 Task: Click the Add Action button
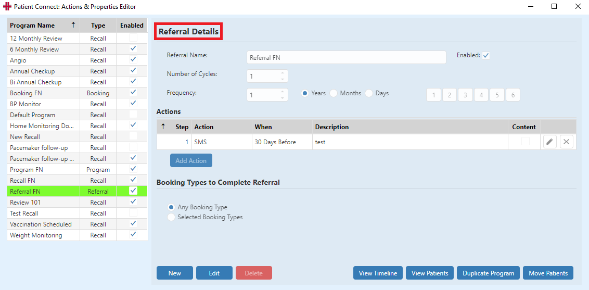coord(191,160)
